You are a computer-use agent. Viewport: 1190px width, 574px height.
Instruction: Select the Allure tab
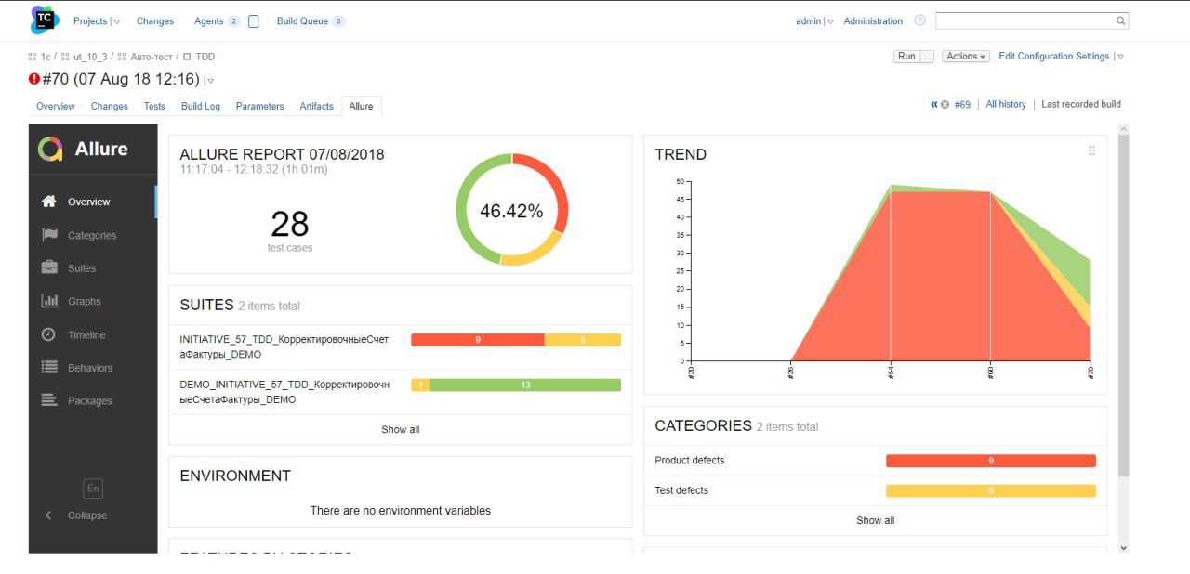pos(362,106)
